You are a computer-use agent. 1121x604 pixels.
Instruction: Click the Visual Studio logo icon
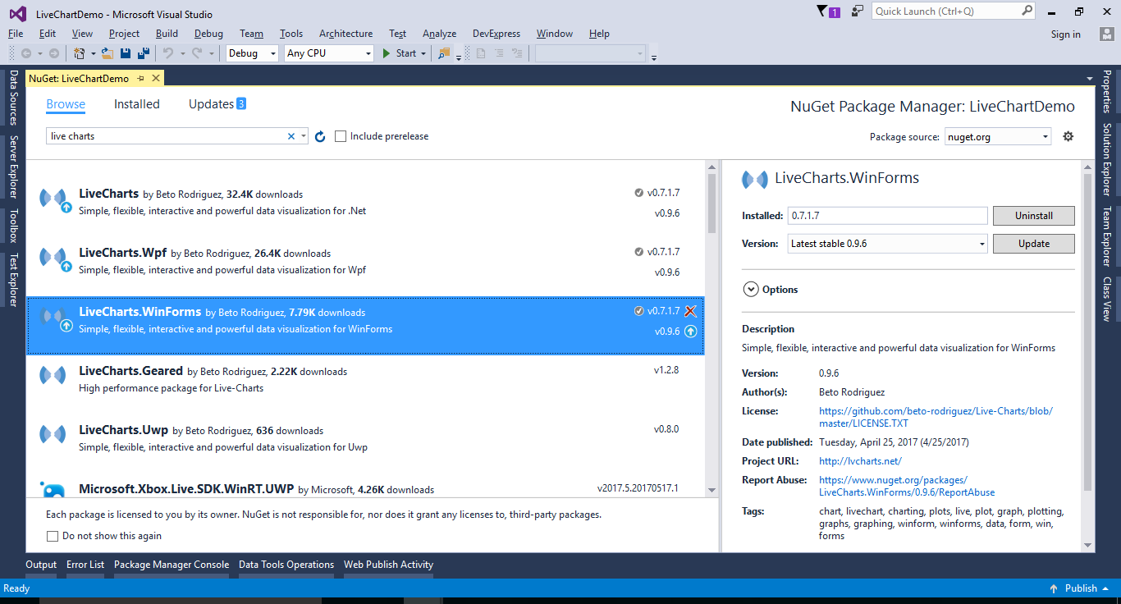(x=17, y=13)
